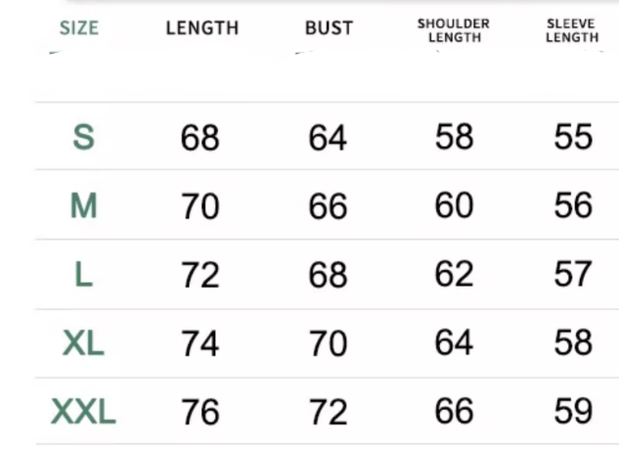Select the XL size label

pyautogui.click(x=84, y=342)
